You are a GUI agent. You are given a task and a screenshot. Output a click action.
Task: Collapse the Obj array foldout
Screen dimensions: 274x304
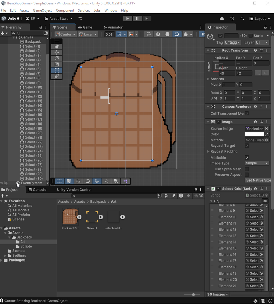coord(211,201)
